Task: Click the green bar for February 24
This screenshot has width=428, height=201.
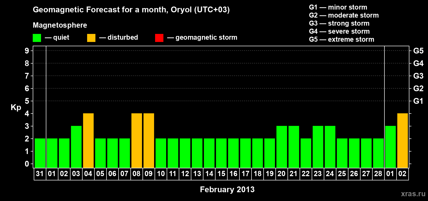Action: point(330,147)
